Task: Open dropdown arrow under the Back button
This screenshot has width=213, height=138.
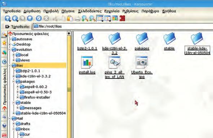Action: [17, 21]
